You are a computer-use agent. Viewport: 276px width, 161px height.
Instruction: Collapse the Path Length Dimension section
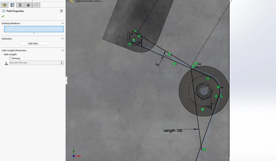62,50
